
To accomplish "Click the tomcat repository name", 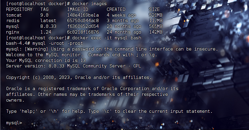I will point(14,15).
